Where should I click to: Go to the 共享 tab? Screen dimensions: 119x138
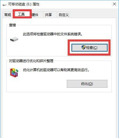48,15
